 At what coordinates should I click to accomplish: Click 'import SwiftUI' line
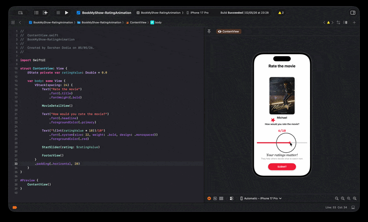point(33,60)
